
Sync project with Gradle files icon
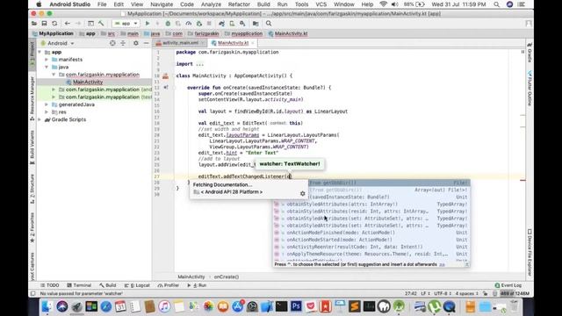click(222, 24)
